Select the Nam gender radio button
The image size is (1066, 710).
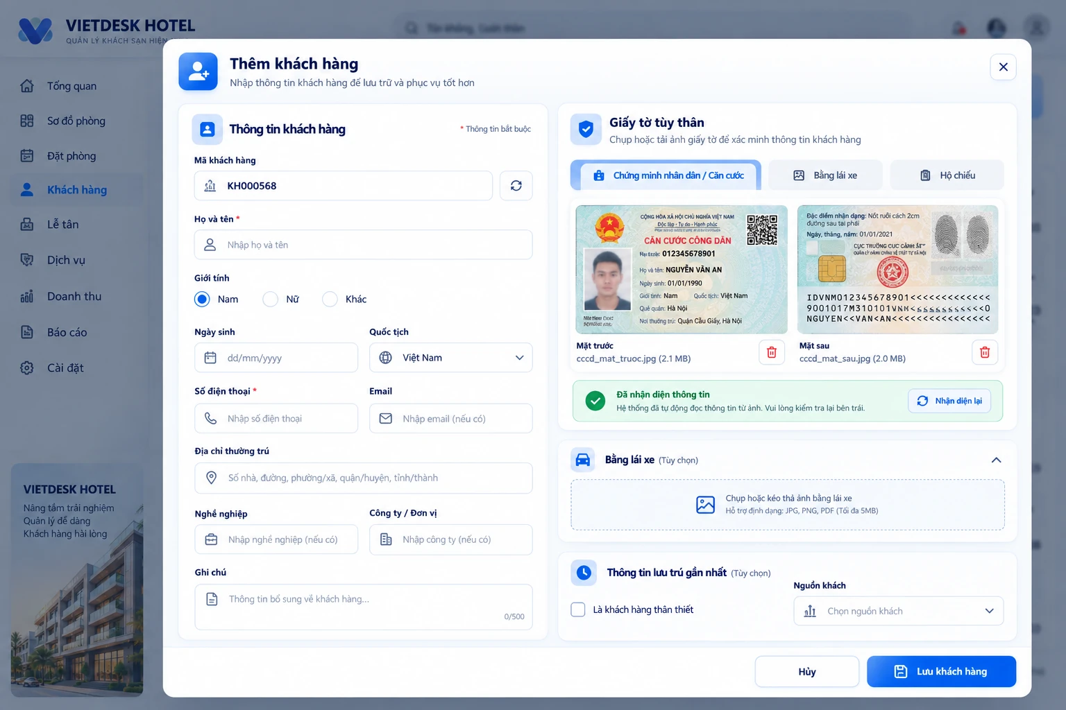pos(202,299)
